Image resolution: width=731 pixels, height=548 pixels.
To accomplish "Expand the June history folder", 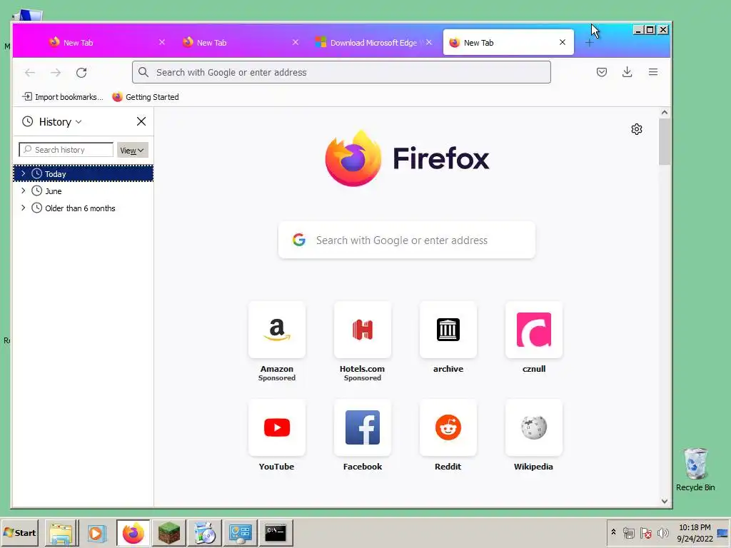I will tap(24, 191).
